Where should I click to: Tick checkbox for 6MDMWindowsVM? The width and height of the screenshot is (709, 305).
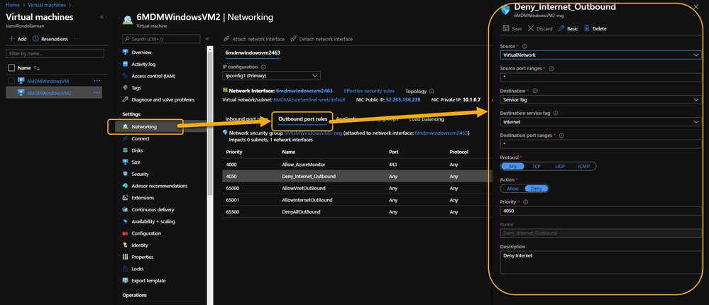(x=11, y=81)
